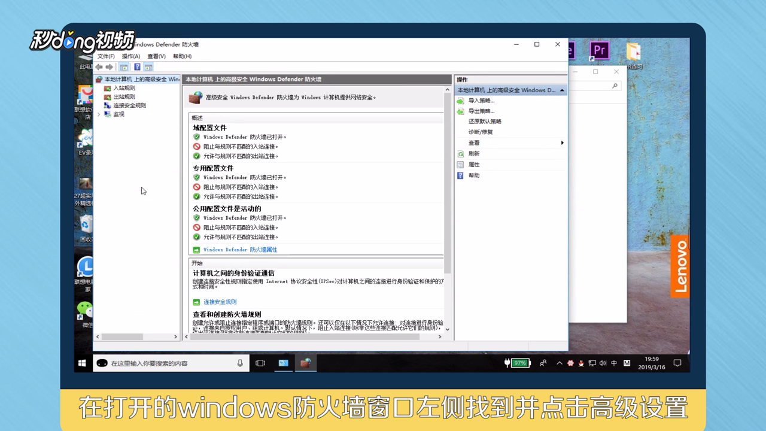Click the 导入策略 green arrow icon
766x431 pixels.
(x=460, y=101)
